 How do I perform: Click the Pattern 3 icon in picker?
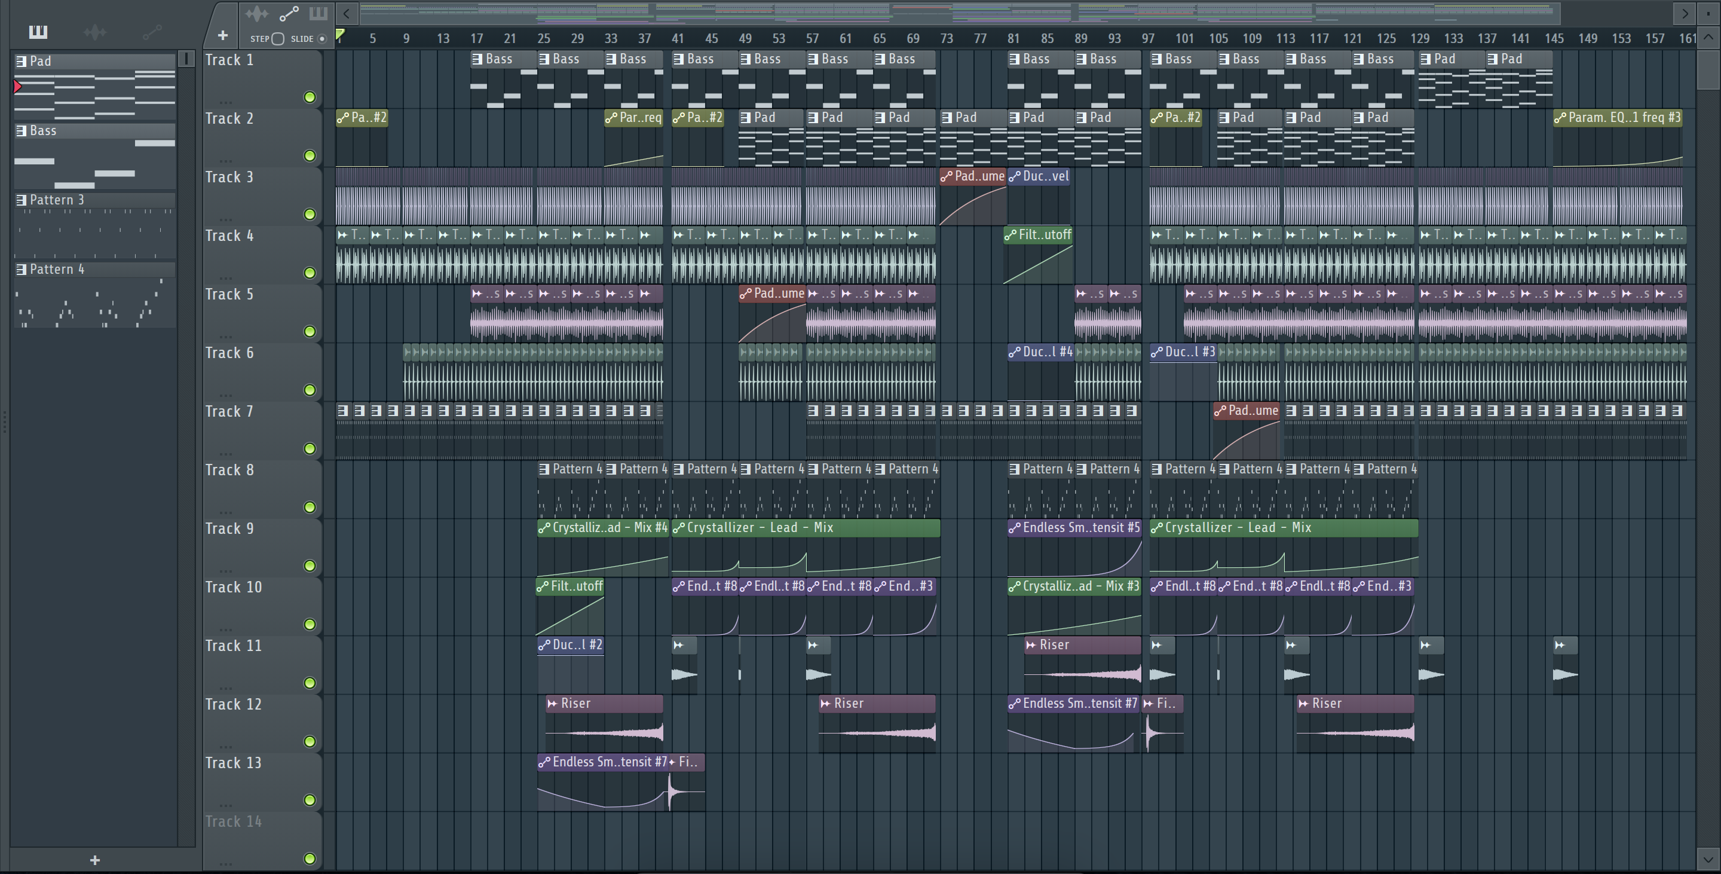(22, 200)
